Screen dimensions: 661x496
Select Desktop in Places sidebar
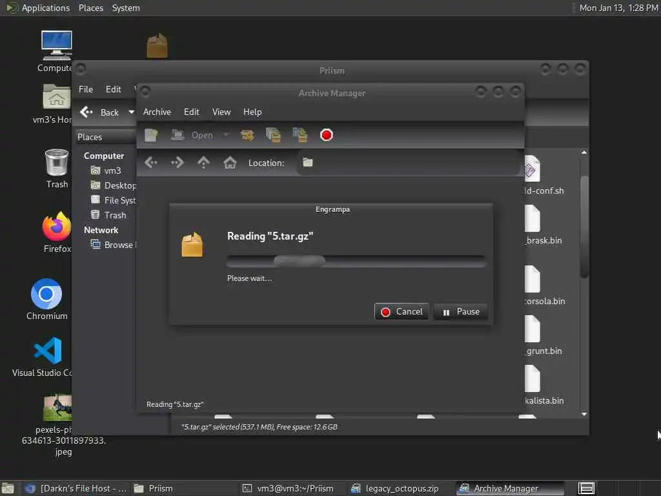pyautogui.click(x=112, y=185)
